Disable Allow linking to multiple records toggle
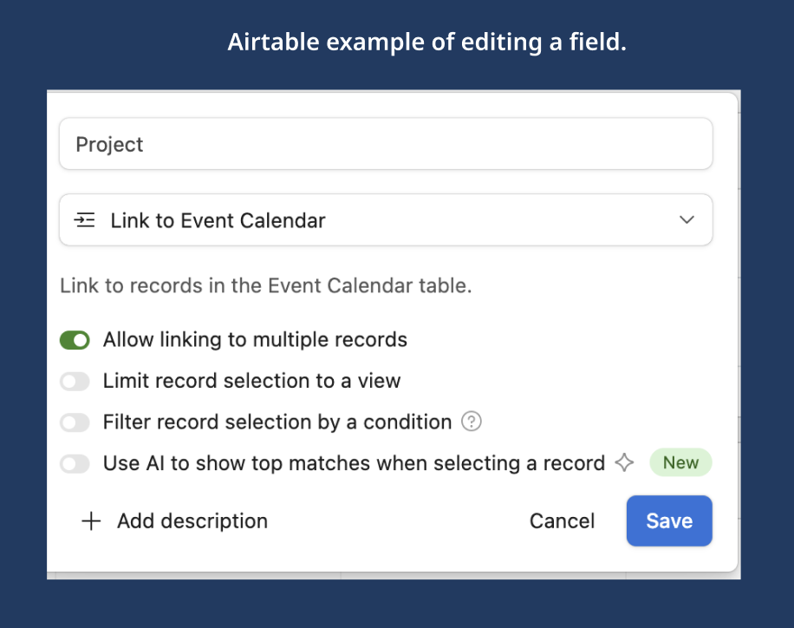Image resolution: width=794 pixels, height=628 pixels. (75, 340)
